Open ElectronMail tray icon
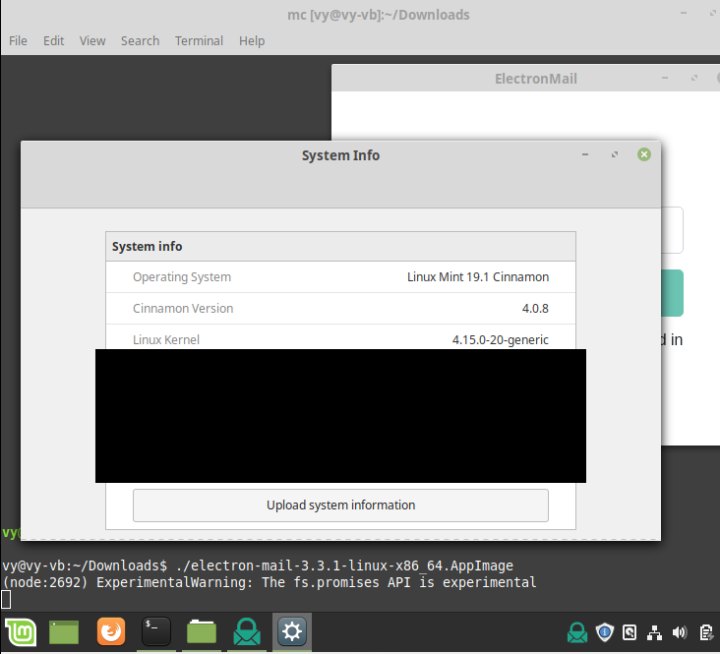720x654 pixels. [x=577, y=632]
